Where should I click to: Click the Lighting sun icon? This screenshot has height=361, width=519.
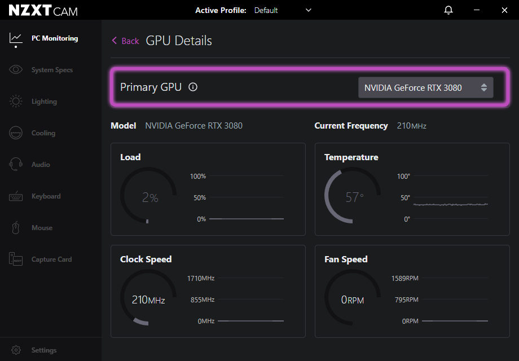16,102
